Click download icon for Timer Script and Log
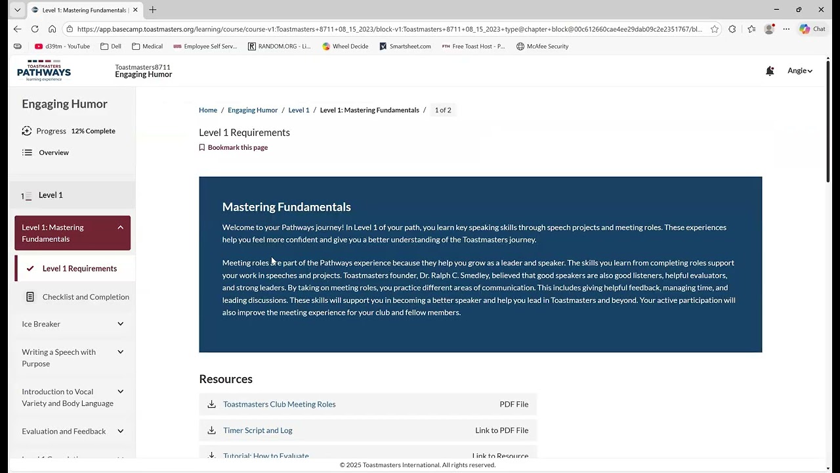 (211, 430)
